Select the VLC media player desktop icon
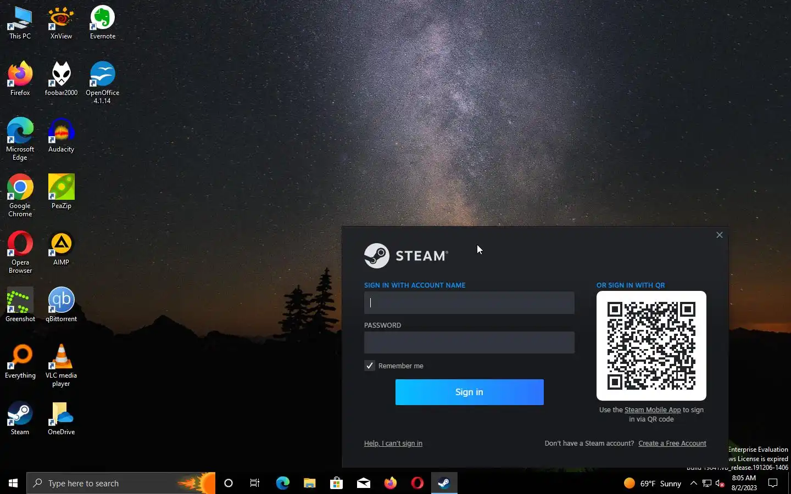 click(x=61, y=365)
